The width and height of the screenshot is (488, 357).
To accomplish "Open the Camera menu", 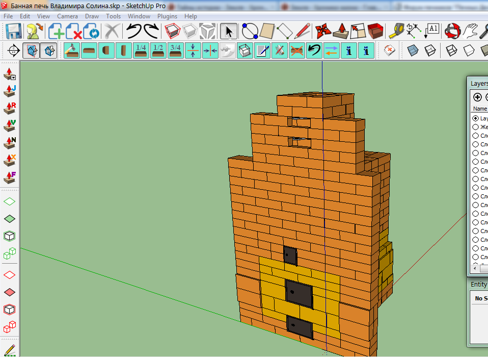I will (67, 16).
